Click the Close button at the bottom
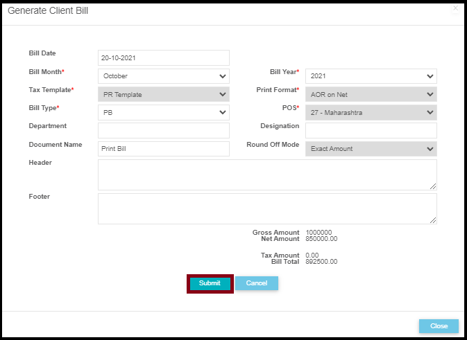The height and width of the screenshot is (340, 467). 439,326
